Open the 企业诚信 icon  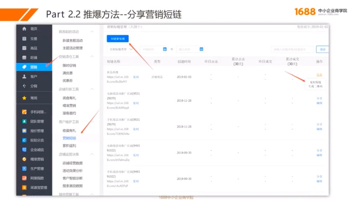[24, 150]
